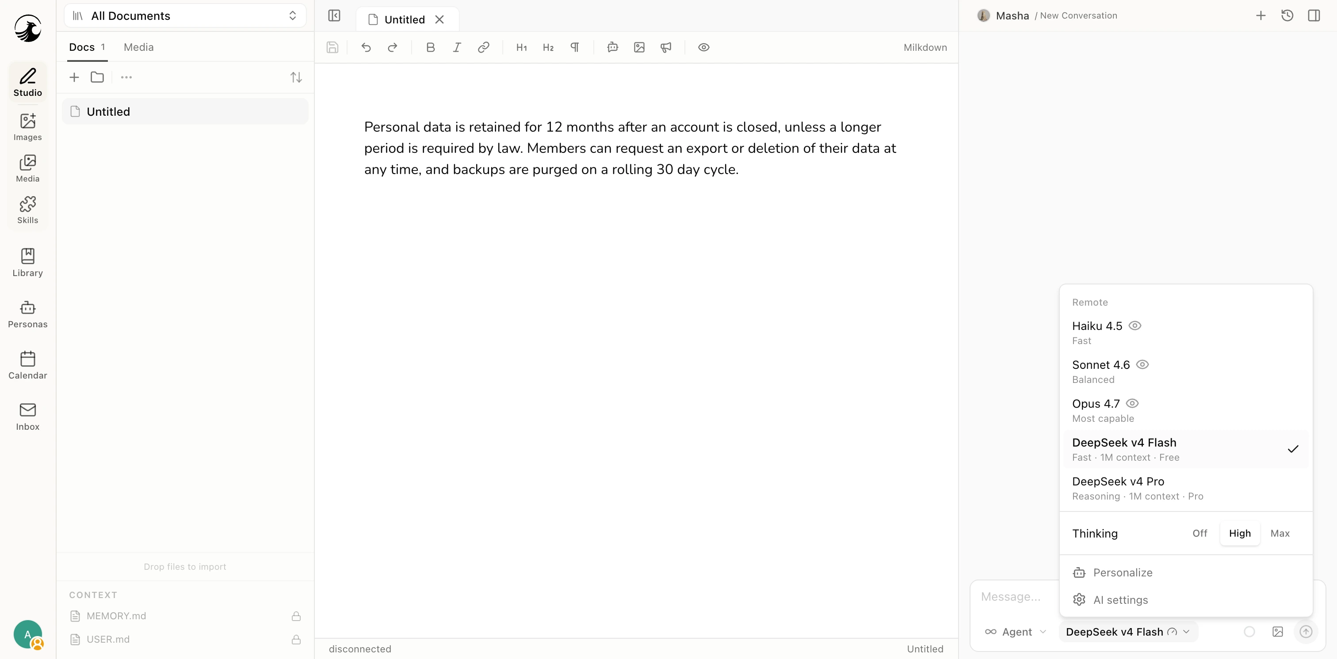Image resolution: width=1337 pixels, height=659 pixels.
Task: Open the more options ellipsis in Docs
Action: 126,77
